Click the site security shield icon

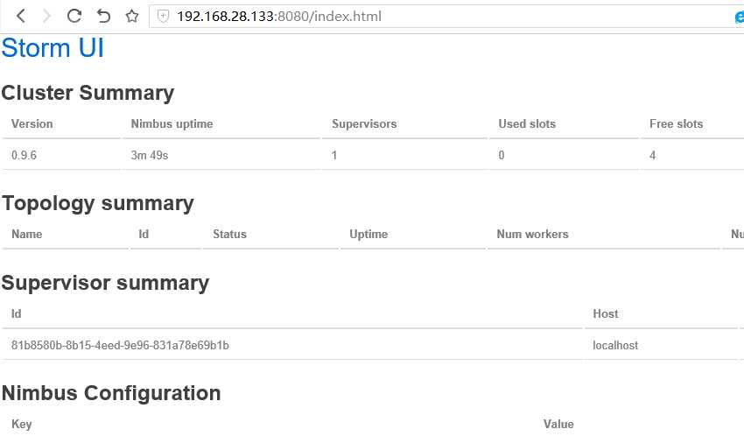[x=162, y=16]
